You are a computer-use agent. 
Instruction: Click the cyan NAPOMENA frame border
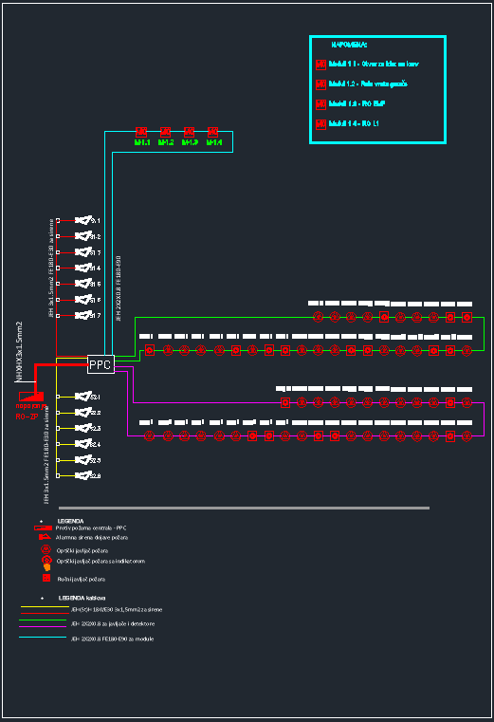377,36
